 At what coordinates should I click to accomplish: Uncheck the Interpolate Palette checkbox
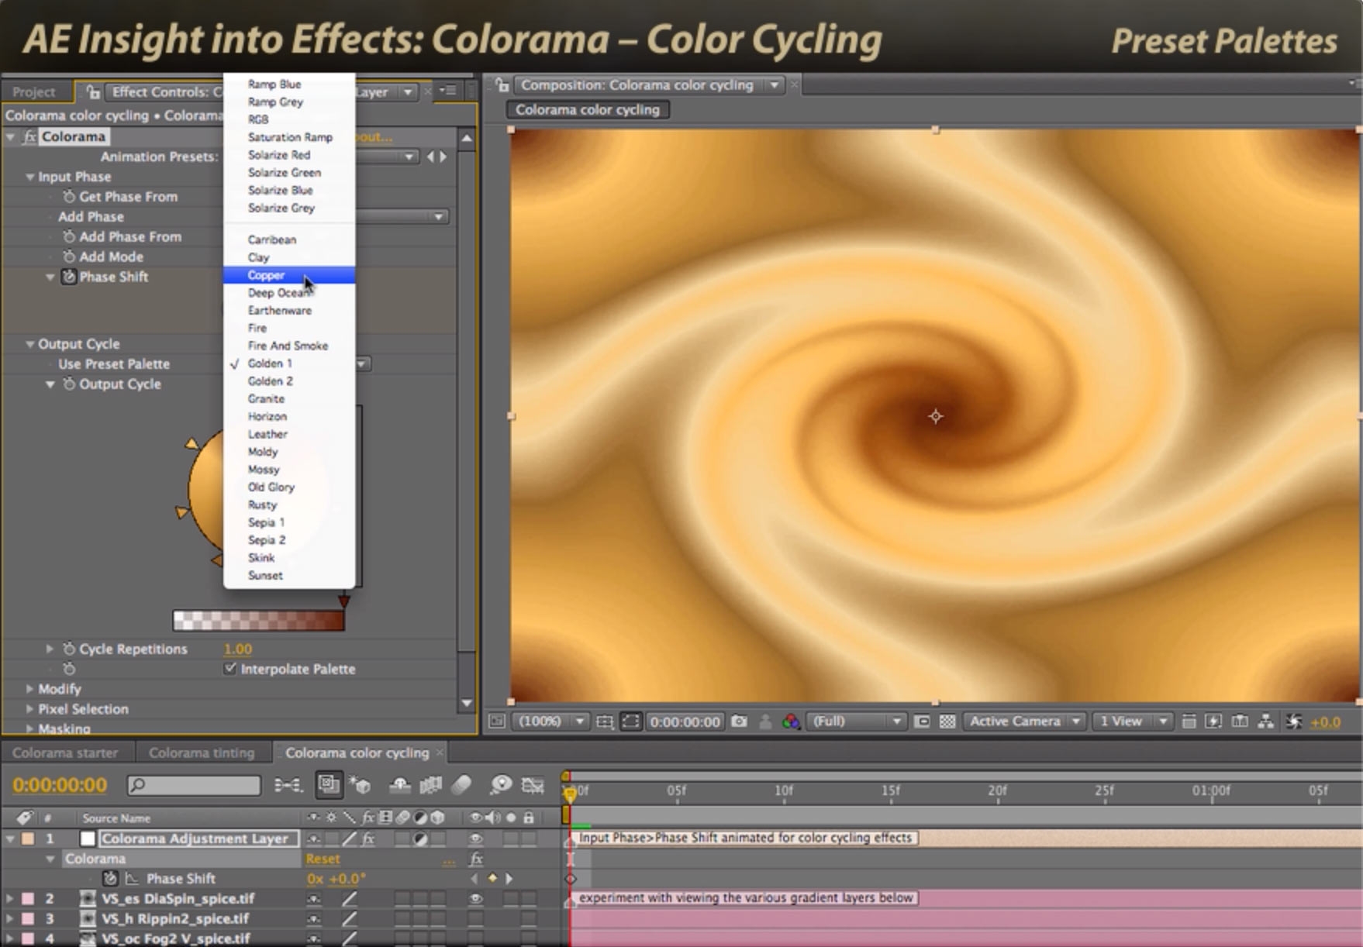229,668
